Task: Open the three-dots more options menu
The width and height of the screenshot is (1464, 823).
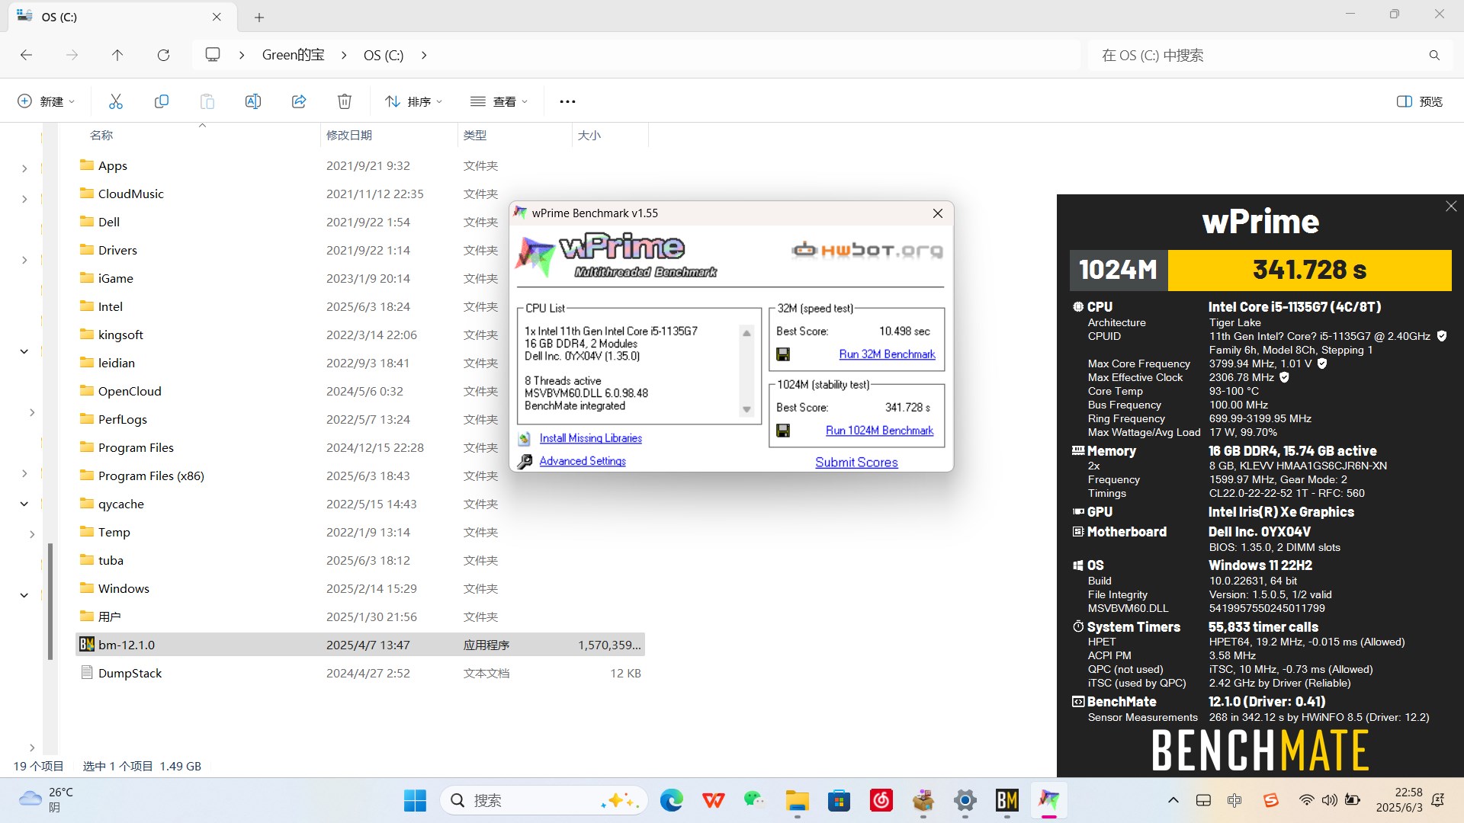Action: (567, 101)
